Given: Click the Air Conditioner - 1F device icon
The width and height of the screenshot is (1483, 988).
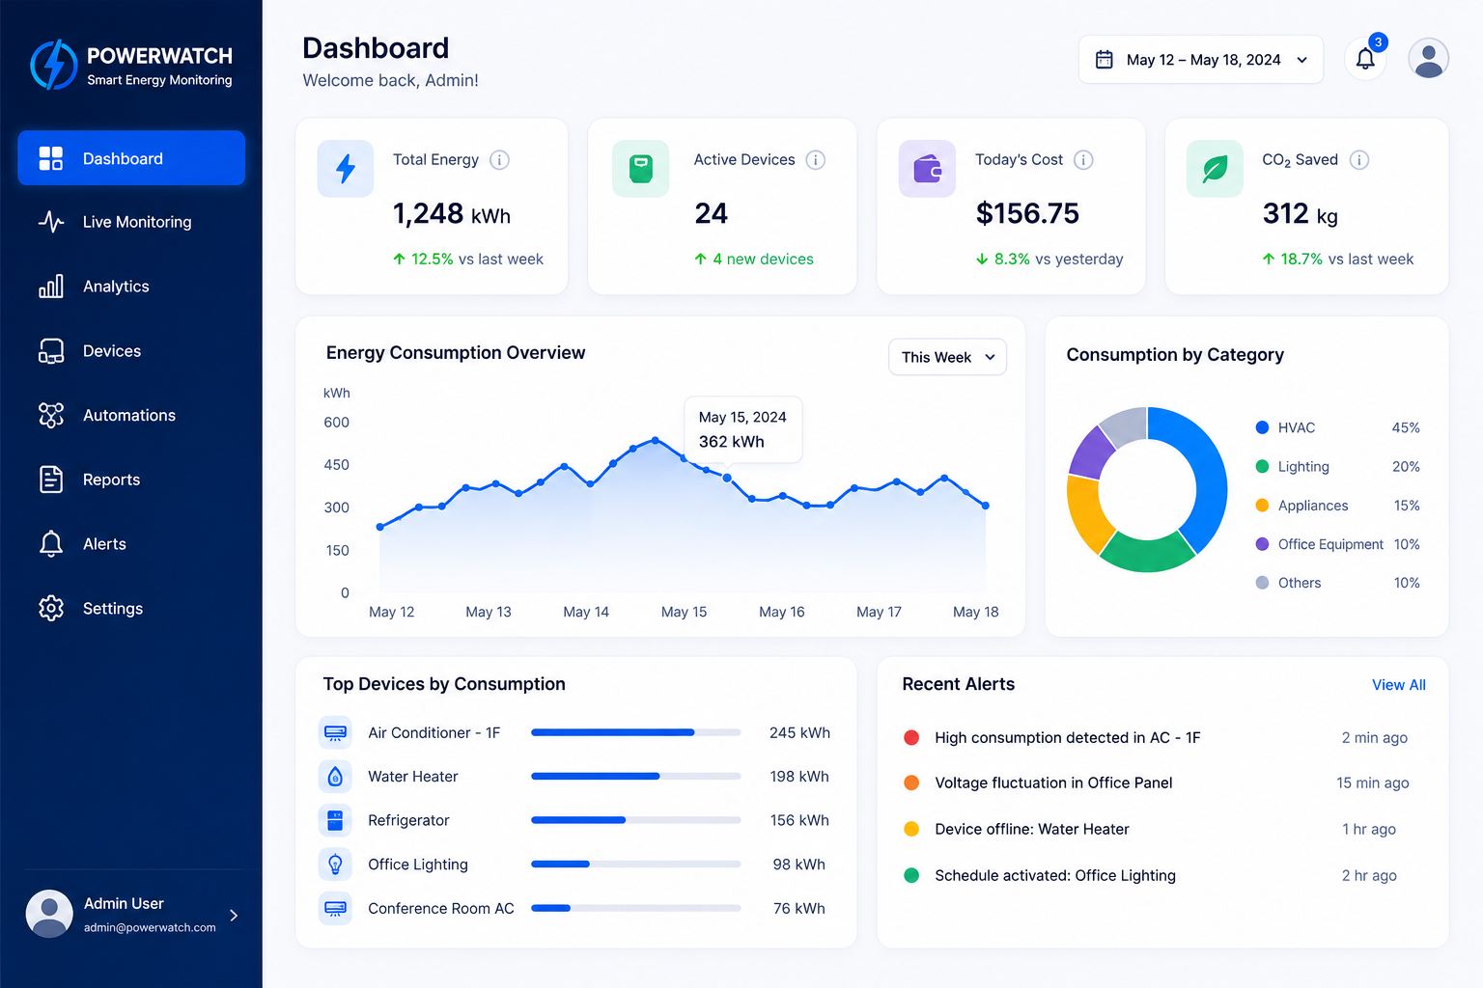Looking at the screenshot, I should pos(335,733).
